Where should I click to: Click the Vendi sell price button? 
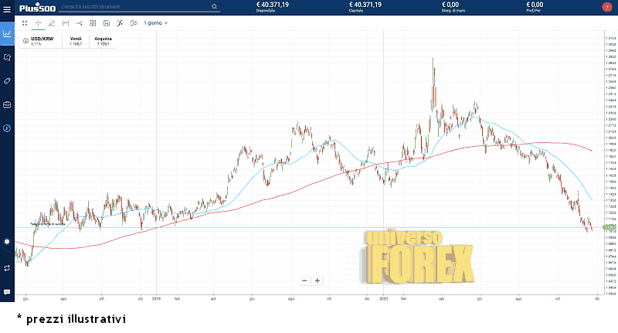(x=76, y=41)
